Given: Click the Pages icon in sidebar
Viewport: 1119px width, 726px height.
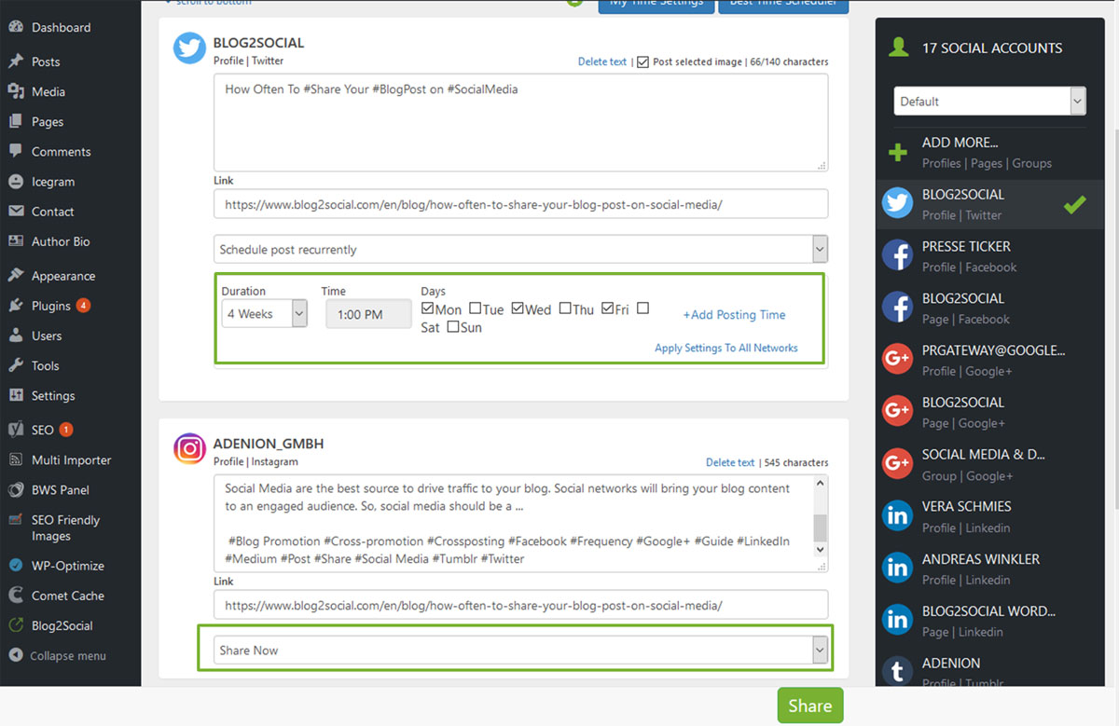Looking at the screenshot, I should point(16,121).
